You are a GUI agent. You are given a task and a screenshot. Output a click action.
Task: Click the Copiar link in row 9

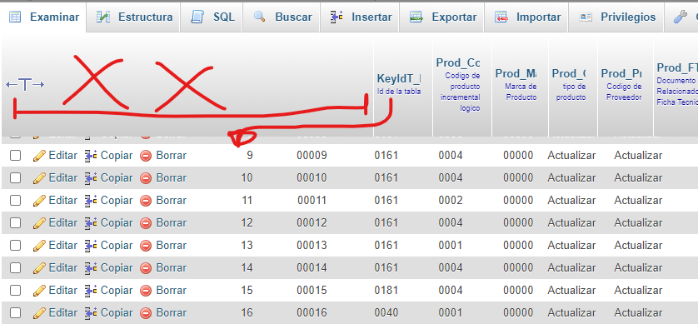(117, 156)
